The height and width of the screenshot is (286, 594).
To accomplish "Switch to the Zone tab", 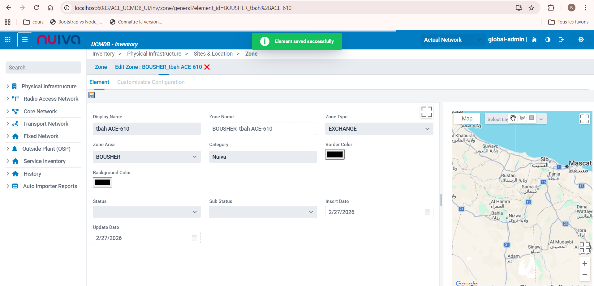I will pos(101,67).
